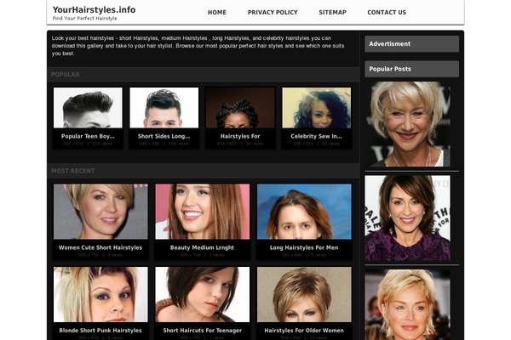Click 'Hairstyles For Older Women' title
The image size is (511, 340).
304,331
